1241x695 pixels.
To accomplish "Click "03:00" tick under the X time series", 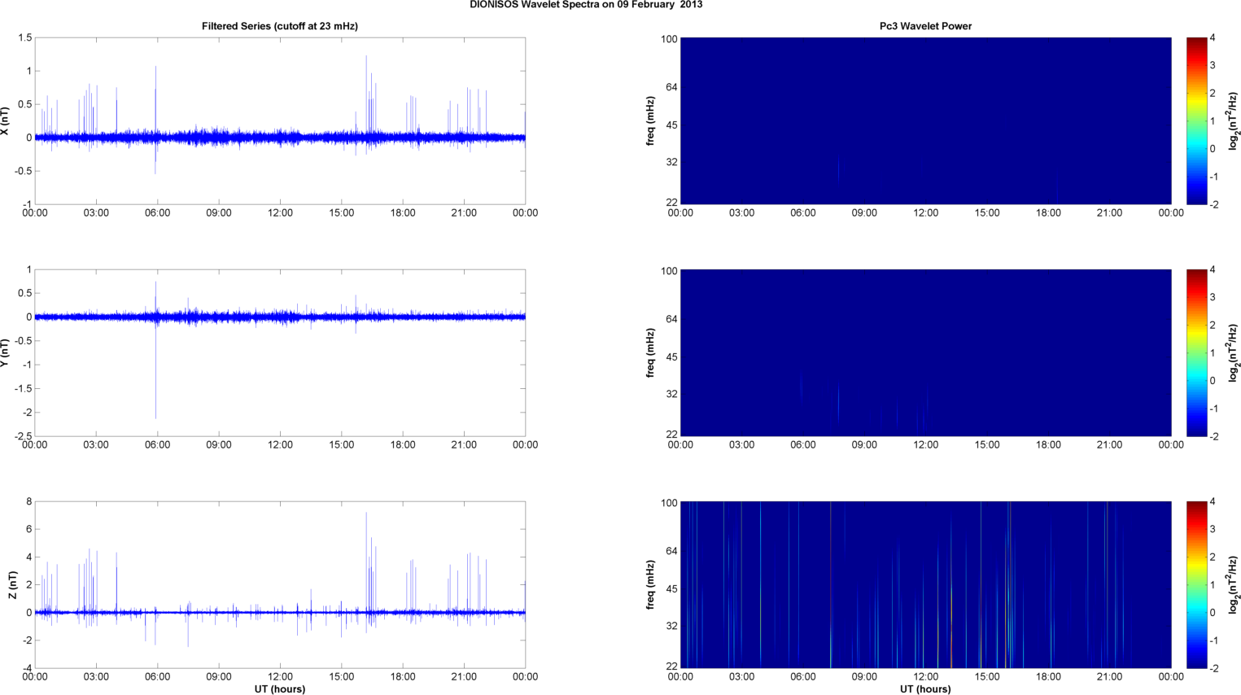I will (96, 213).
